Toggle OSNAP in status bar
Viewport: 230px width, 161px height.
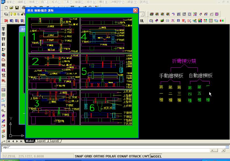coord(122,156)
